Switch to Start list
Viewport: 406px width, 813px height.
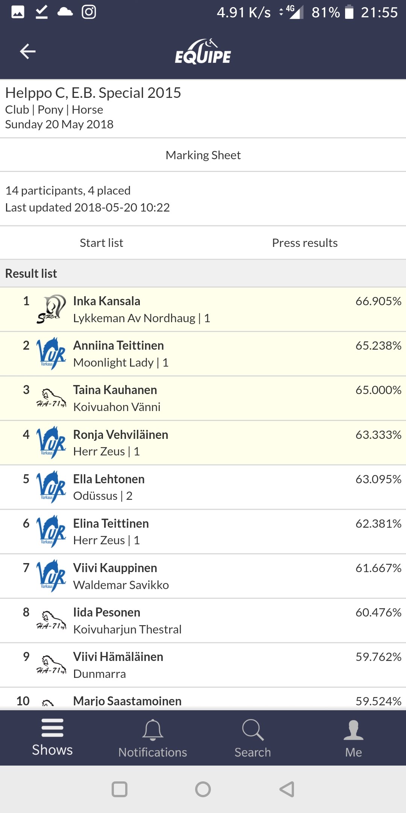click(101, 243)
